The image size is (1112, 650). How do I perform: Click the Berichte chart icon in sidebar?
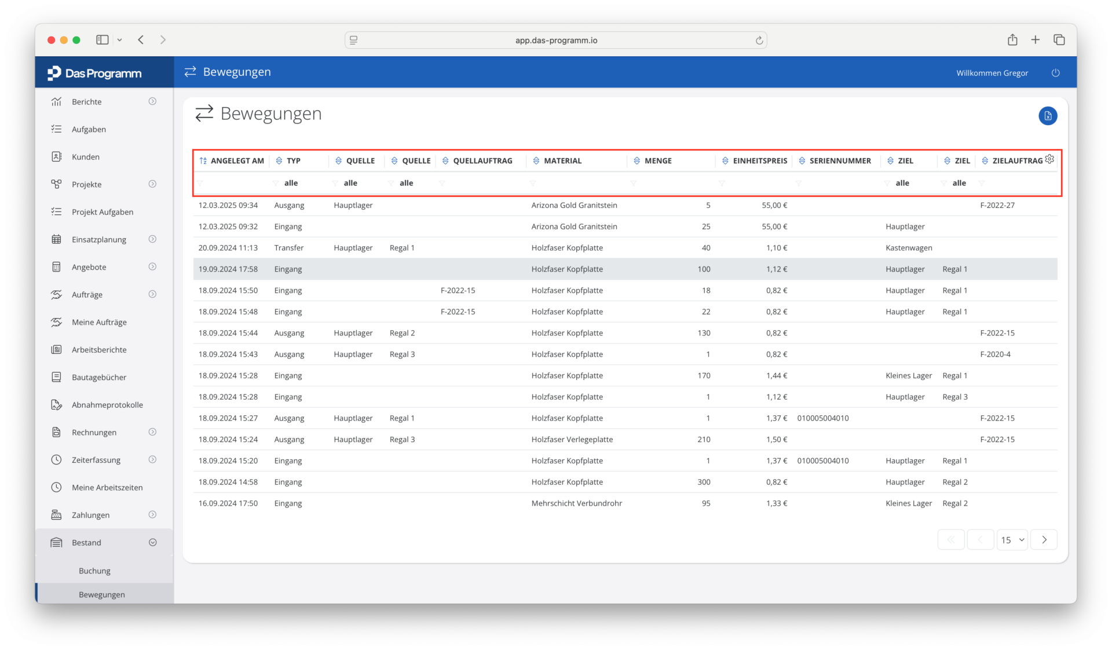pos(56,102)
